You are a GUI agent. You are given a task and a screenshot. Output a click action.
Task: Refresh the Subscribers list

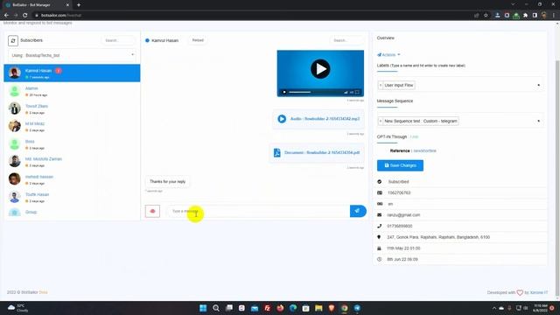tap(13, 41)
